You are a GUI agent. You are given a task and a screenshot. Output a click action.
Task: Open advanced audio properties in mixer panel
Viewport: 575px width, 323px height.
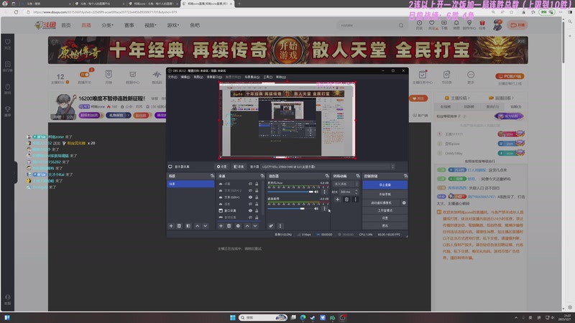pos(271,226)
